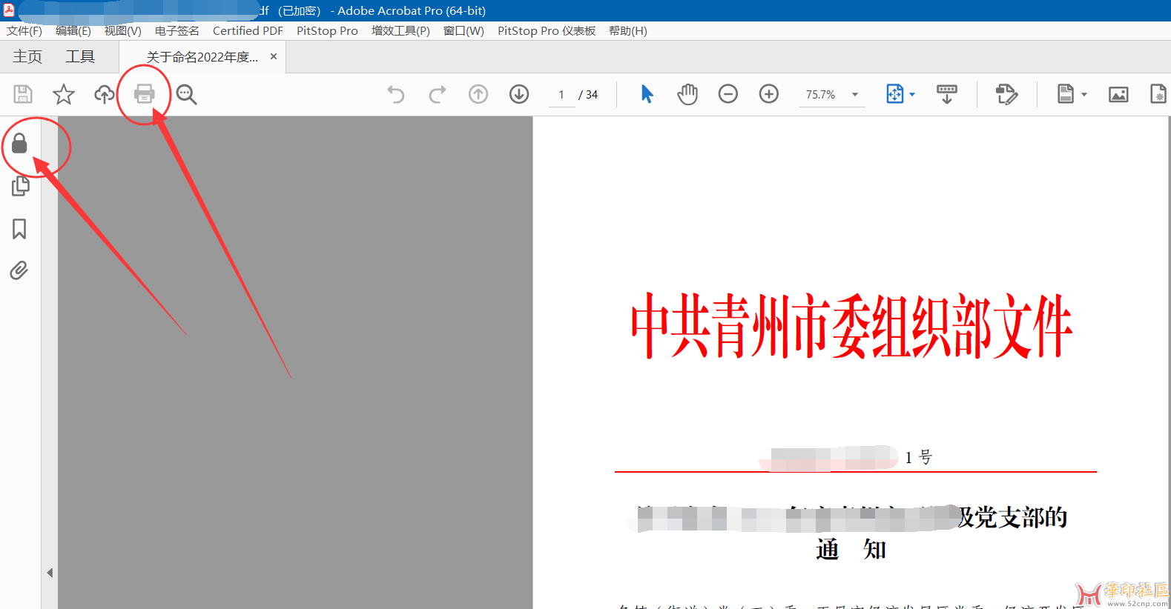Click the Print file icon

click(x=144, y=94)
